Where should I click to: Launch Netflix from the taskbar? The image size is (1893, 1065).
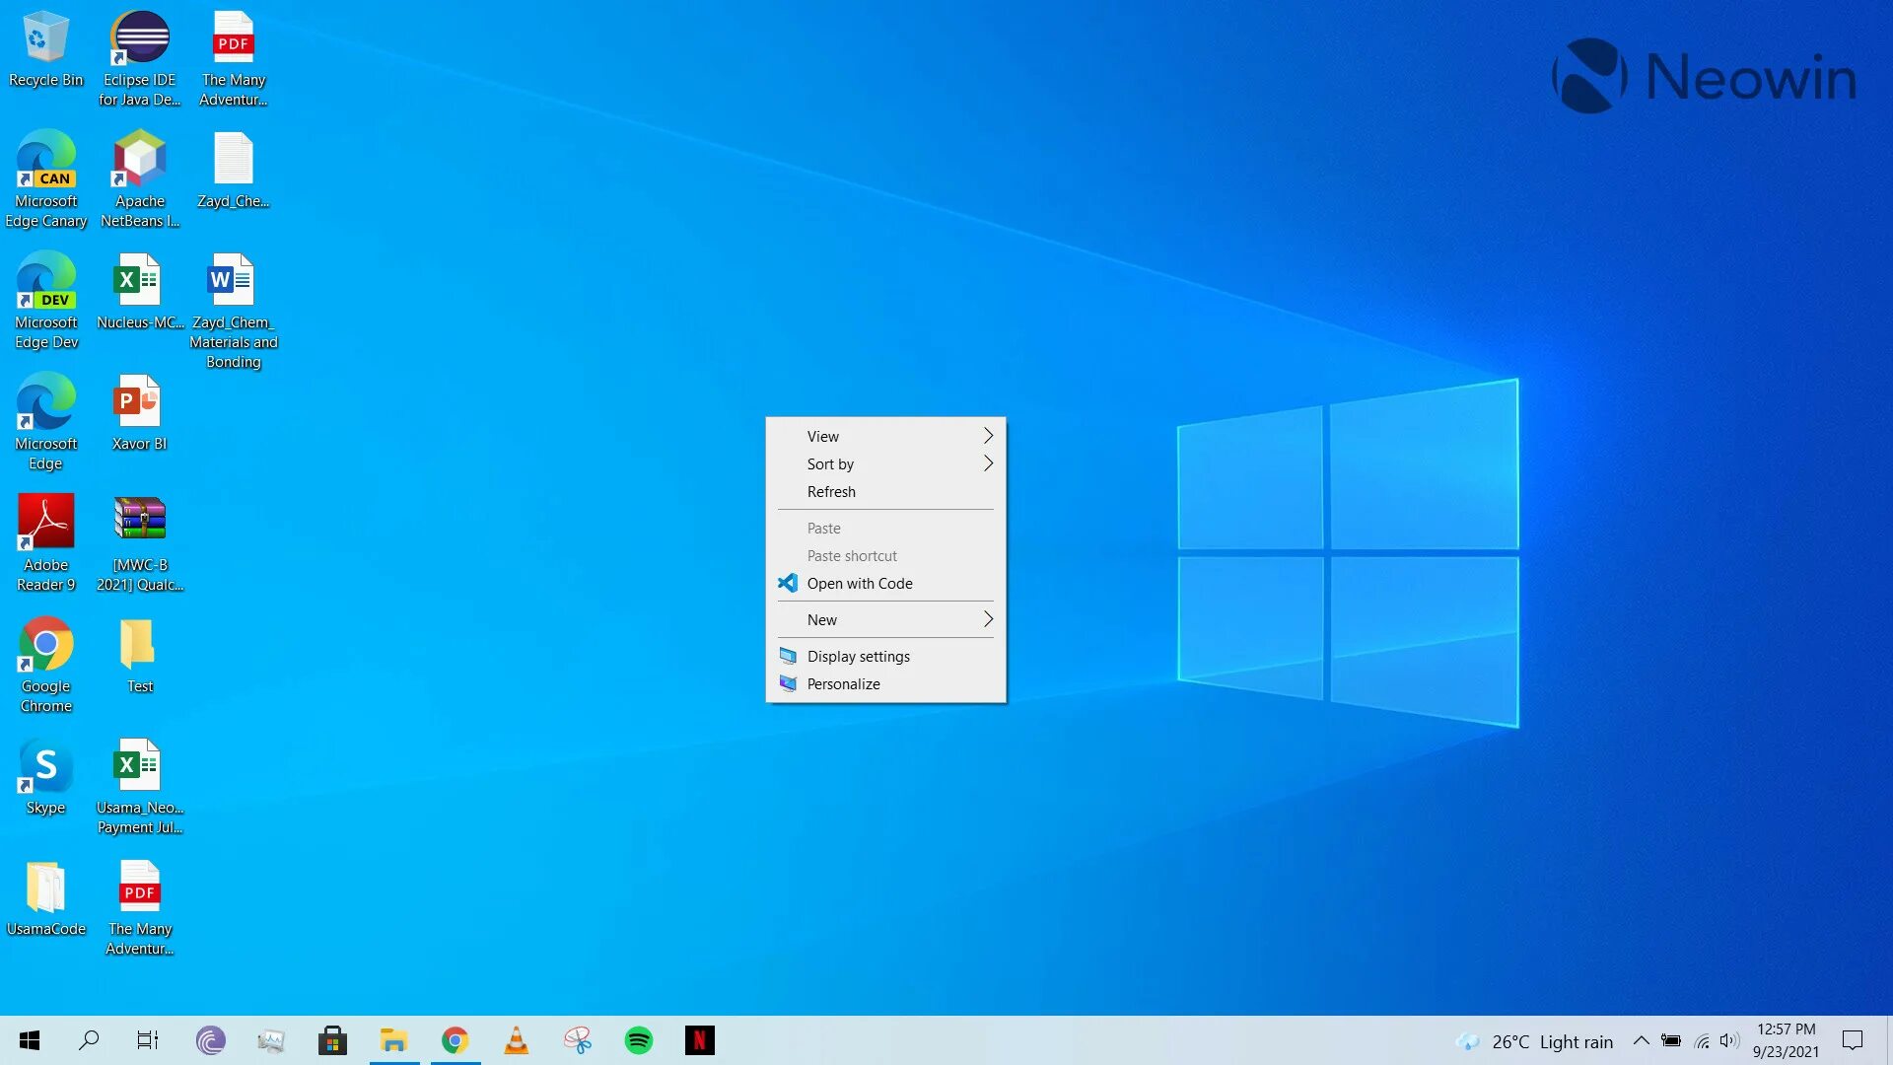click(x=699, y=1040)
